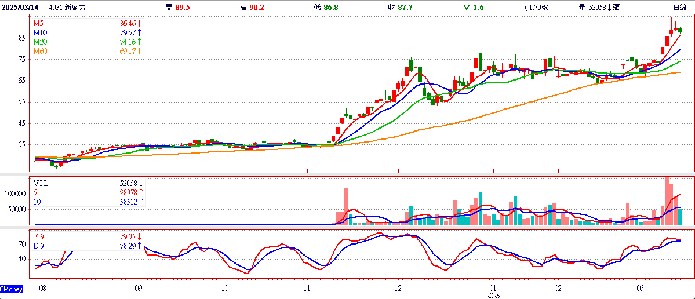Click the D9 indicator label
The image size is (695, 299).
pyautogui.click(x=39, y=246)
